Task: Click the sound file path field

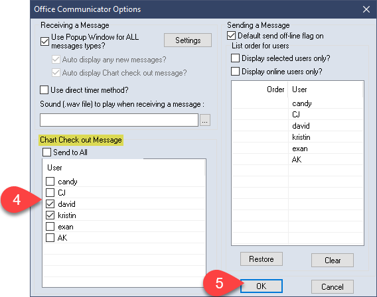Action: point(119,120)
